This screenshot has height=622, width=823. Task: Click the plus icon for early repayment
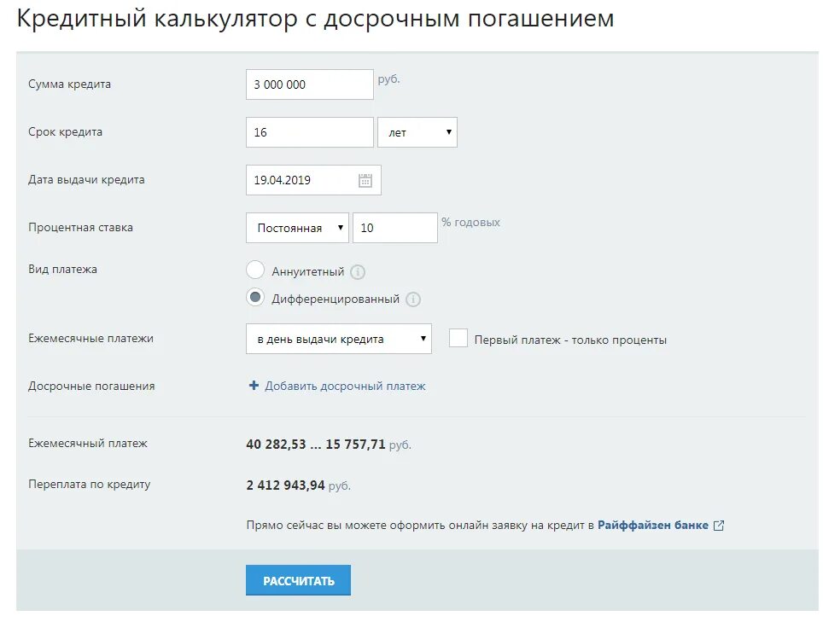point(254,386)
